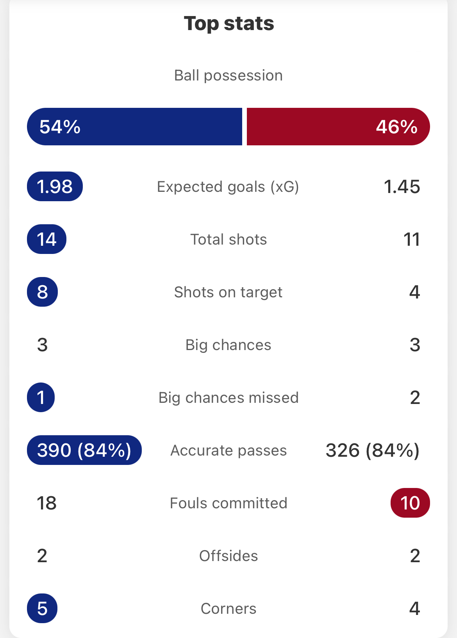Open the Expected goals (xG) stat
The image size is (457, 638).
(x=228, y=187)
